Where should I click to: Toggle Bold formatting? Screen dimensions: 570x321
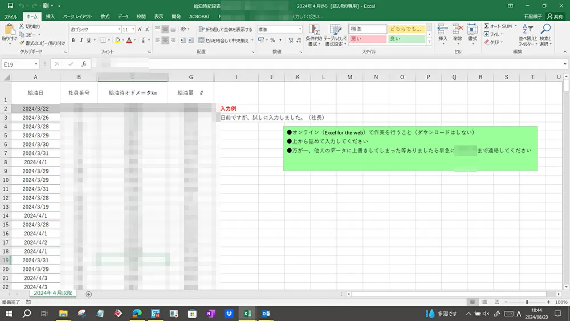pos(74,40)
